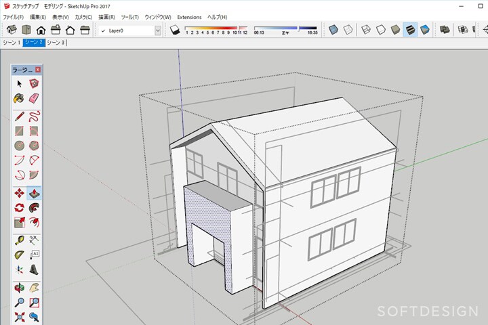The height and width of the screenshot is (325, 488).
Task: Choose the Arc tool
Action: tap(19, 160)
